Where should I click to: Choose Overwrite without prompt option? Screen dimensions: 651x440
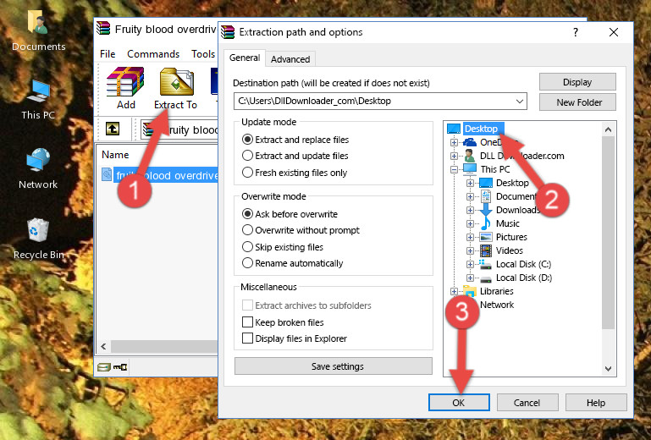click(x=248, y=230)
